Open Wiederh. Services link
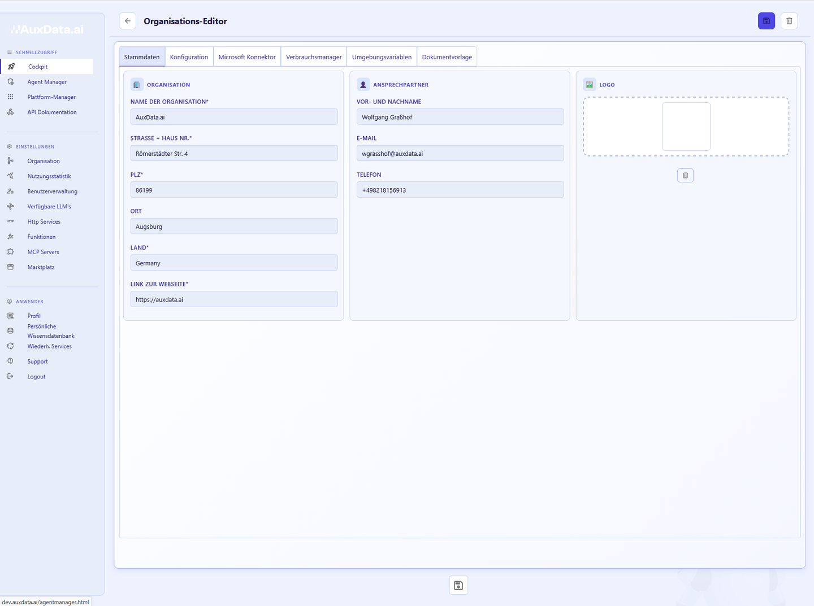The width and height of the screenshot is (814, 606). tap(50, 346)
